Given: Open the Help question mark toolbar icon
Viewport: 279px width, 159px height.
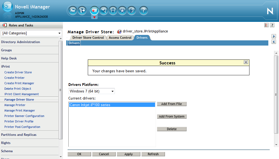Looking at the screenshot, I should [x=143, y=11].
